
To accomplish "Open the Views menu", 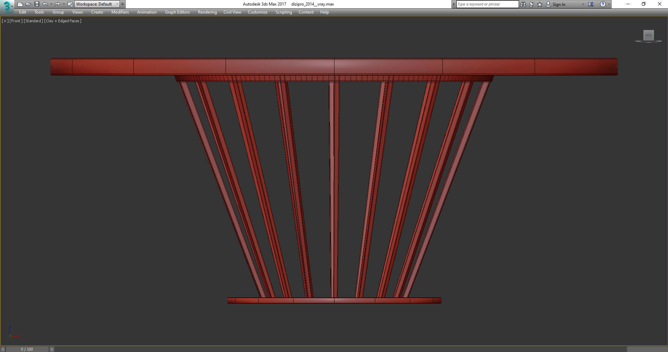I will tap(78, 12).
